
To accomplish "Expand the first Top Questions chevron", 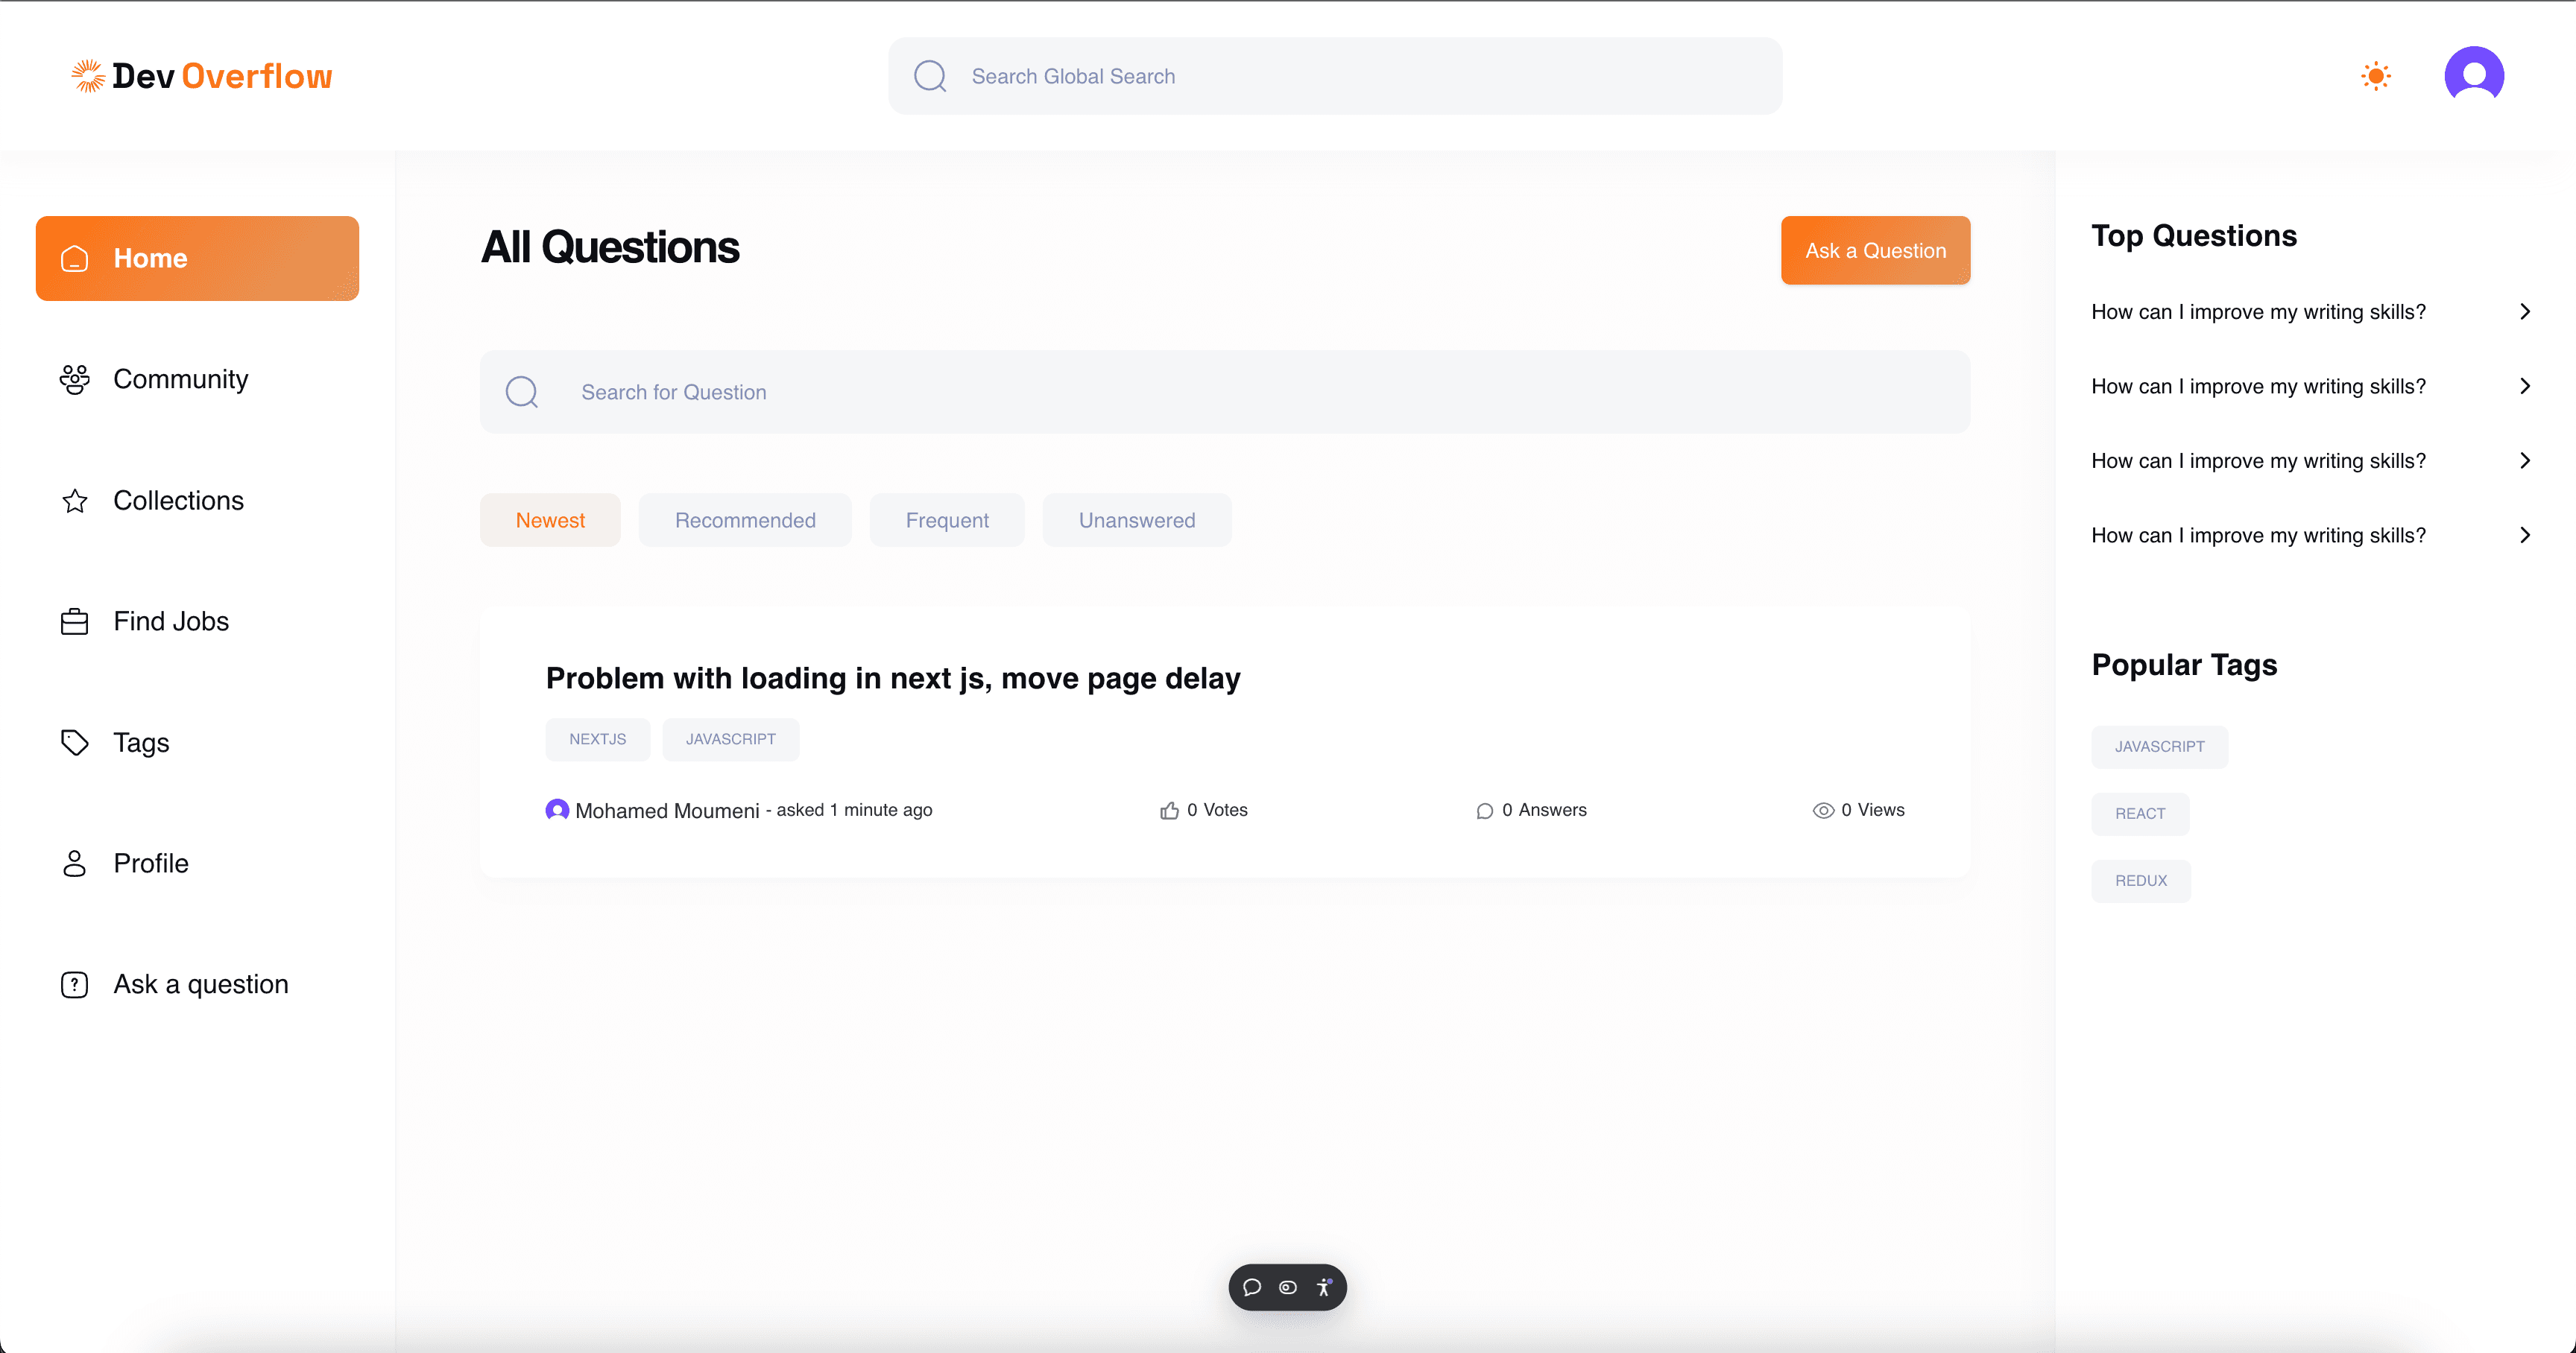I will coord(2524,311).
